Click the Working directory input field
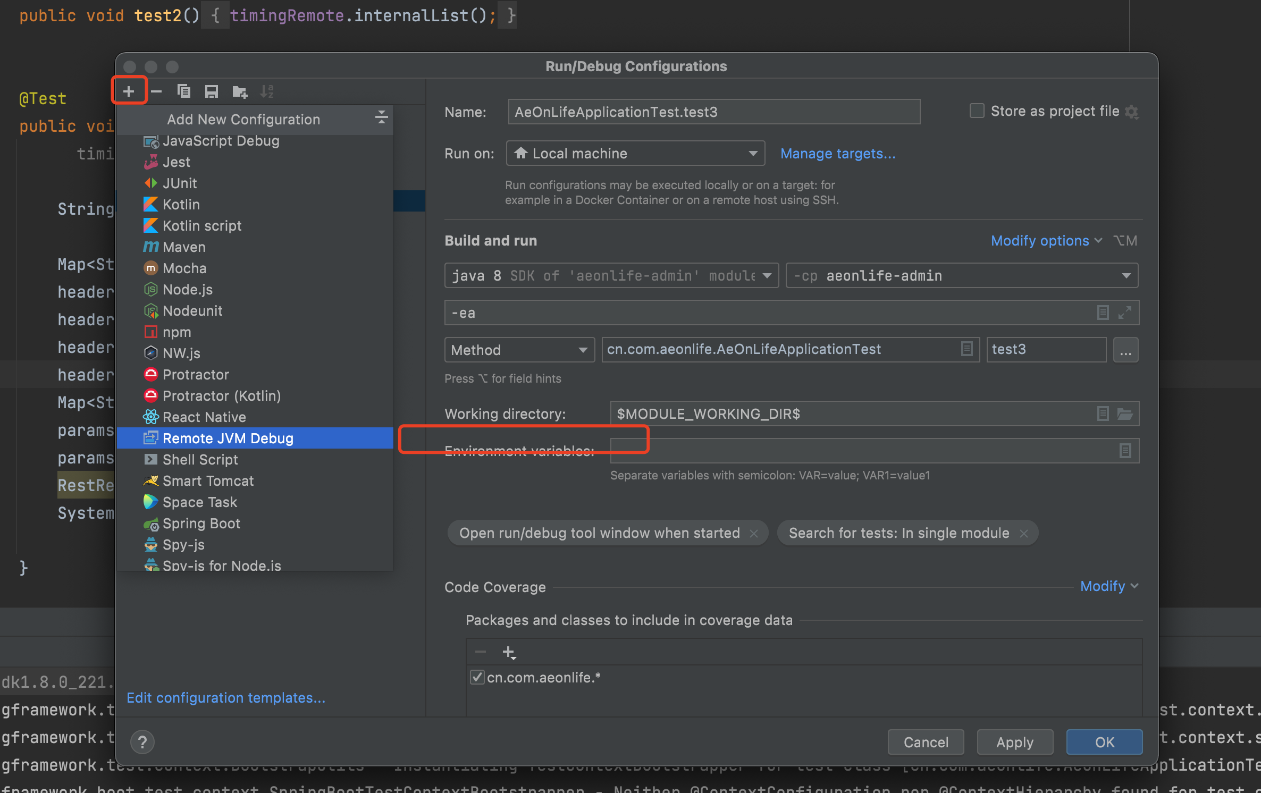This screenshot has width=1261, height=793. [875, 414]
